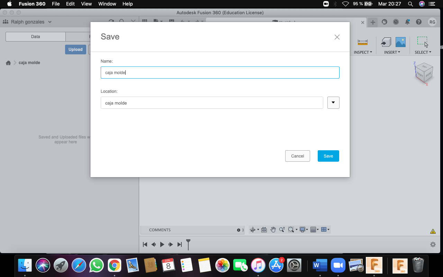443x277 pixels.
Task: Click the Measure tool icon above INSPECT
Action: pyautogui.click(x=363, y=42)
